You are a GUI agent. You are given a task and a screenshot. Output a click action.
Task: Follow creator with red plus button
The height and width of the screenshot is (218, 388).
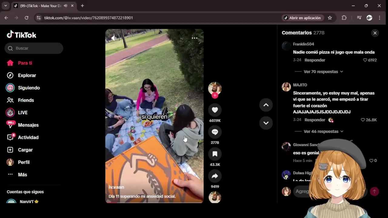pyautogui.click(x=215, y=95)
